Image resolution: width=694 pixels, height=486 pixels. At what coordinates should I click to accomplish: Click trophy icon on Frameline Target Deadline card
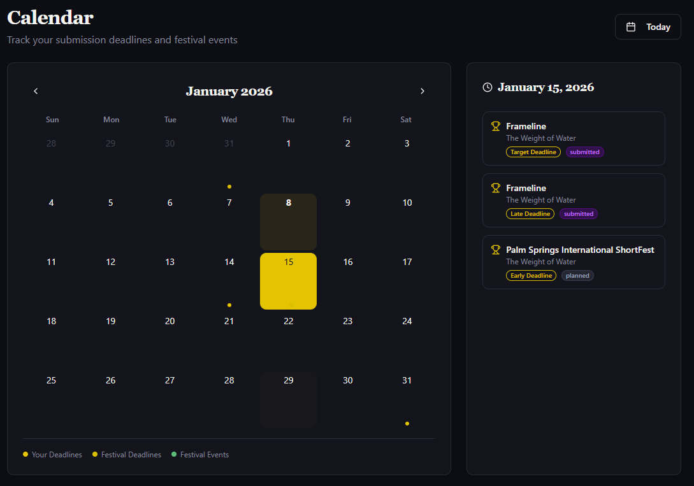coord(496,126)
